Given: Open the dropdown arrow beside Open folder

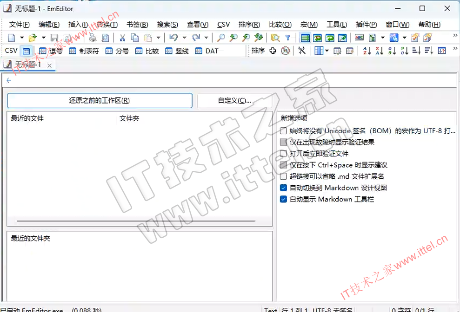Looking at the screenshot, I should (x=44, y=38).
